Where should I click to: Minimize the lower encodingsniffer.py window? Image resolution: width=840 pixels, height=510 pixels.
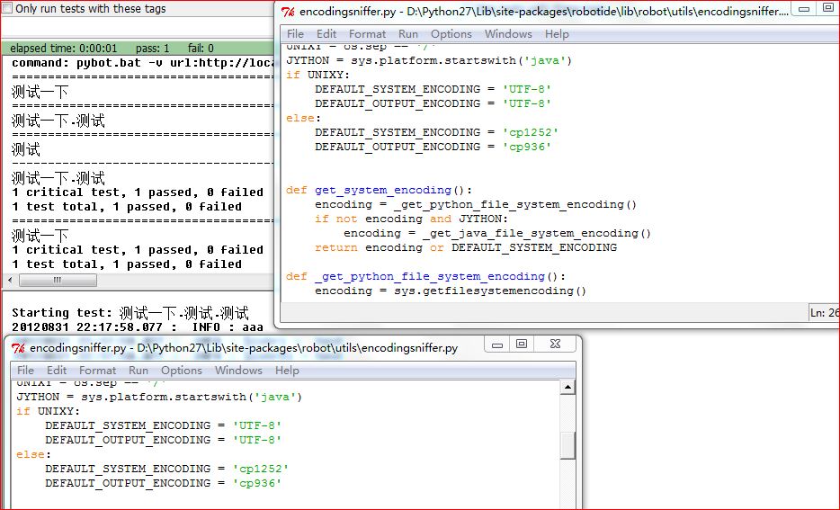497,344
